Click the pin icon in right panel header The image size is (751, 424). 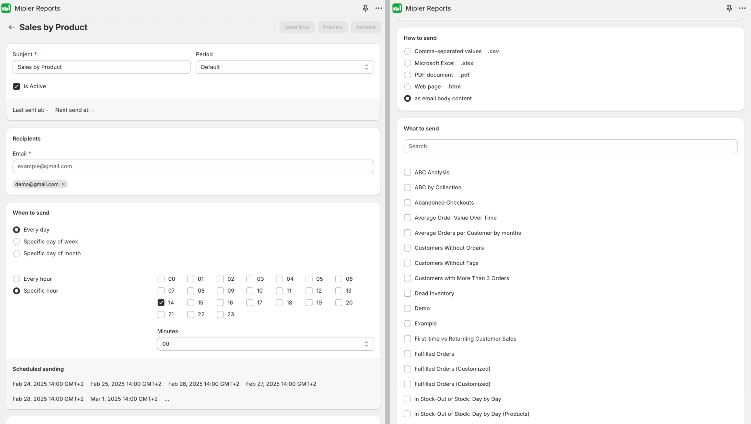click(x=729, y=8)
